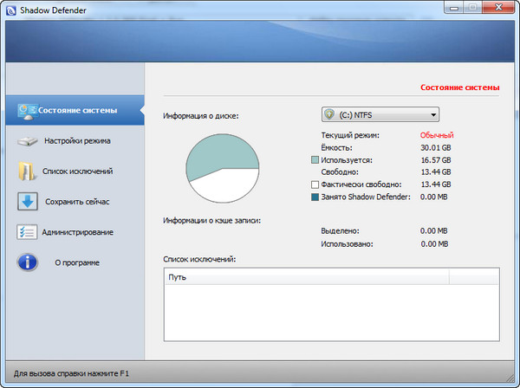Image resolution: width=520 pixels, height=388 pixels.
Task: Click the folder icon for Список исключений
Action: pos(28,171)
